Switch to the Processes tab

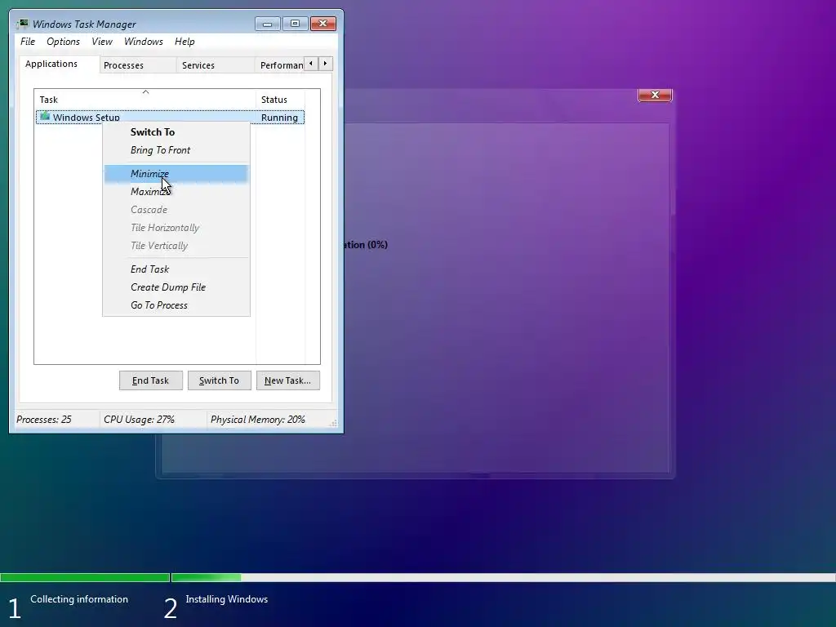(x=137, y=65)
